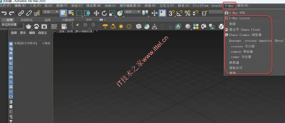
Task: Activate the Select Object arrow tool
Action: pyautogui.click(x=63, y=13)
